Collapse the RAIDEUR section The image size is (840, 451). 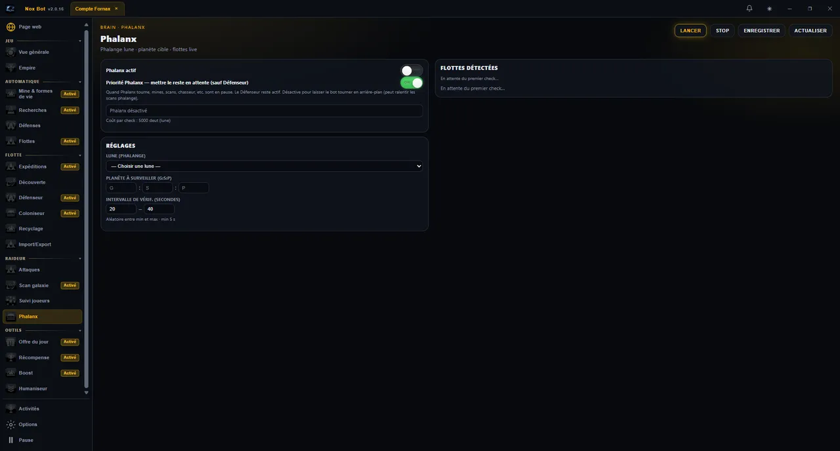(80, 259)
